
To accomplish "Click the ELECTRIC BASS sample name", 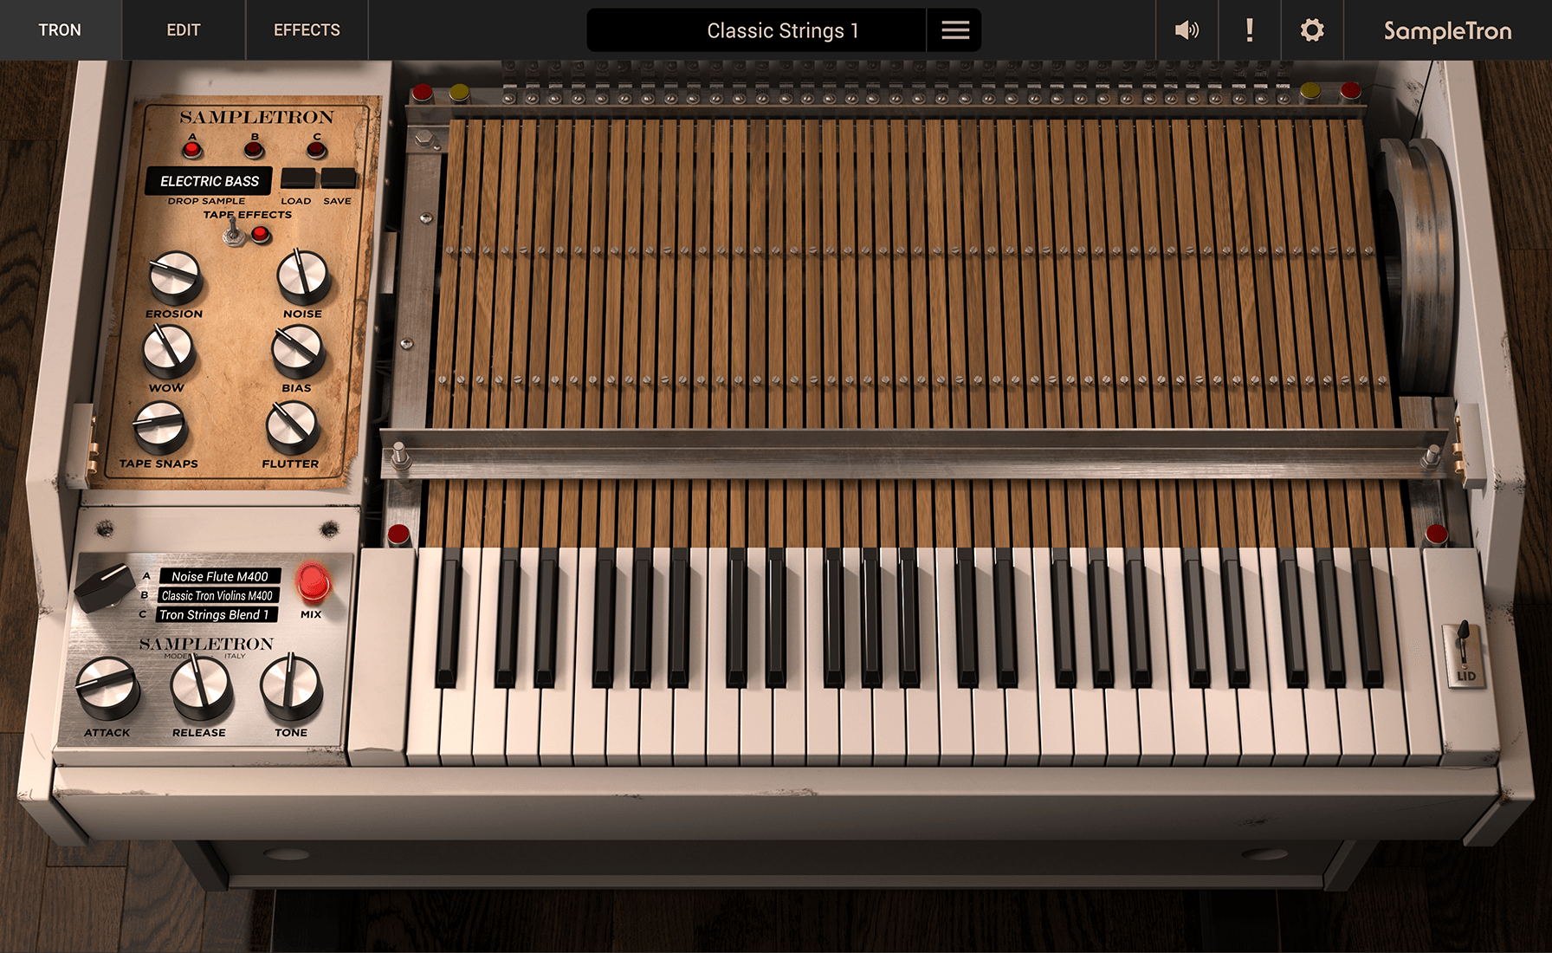I will (x=210, y=181).
